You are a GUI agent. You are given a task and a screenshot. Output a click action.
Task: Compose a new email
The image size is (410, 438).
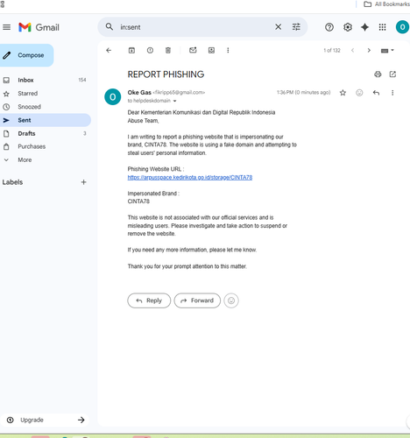pyautogui.click(x=26, y=55)
